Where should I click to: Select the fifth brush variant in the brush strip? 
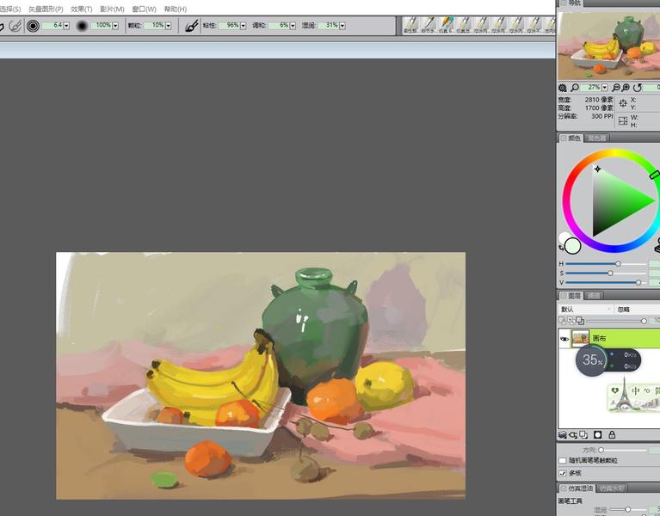tap(481, 25)
